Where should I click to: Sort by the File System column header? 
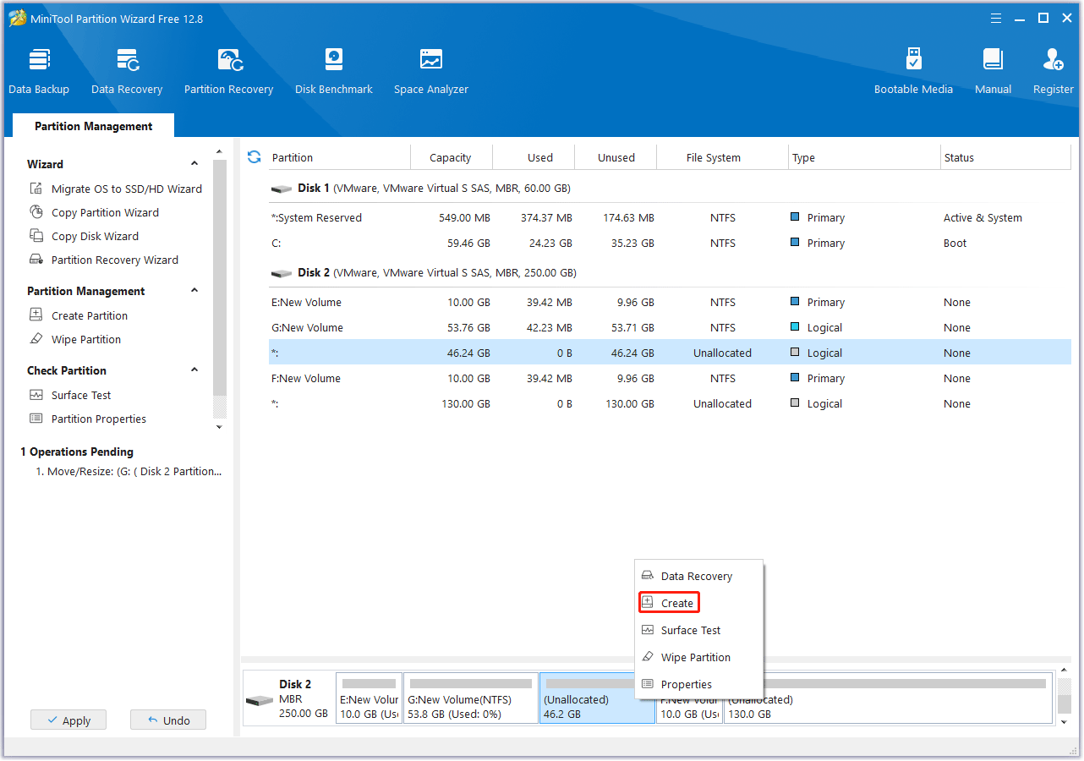point(723,157)
